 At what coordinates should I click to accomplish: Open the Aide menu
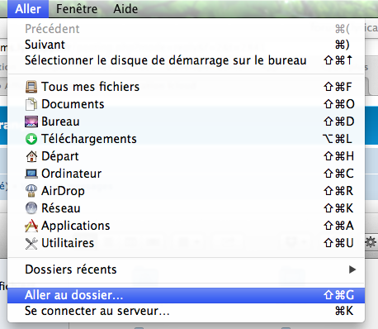125,9
